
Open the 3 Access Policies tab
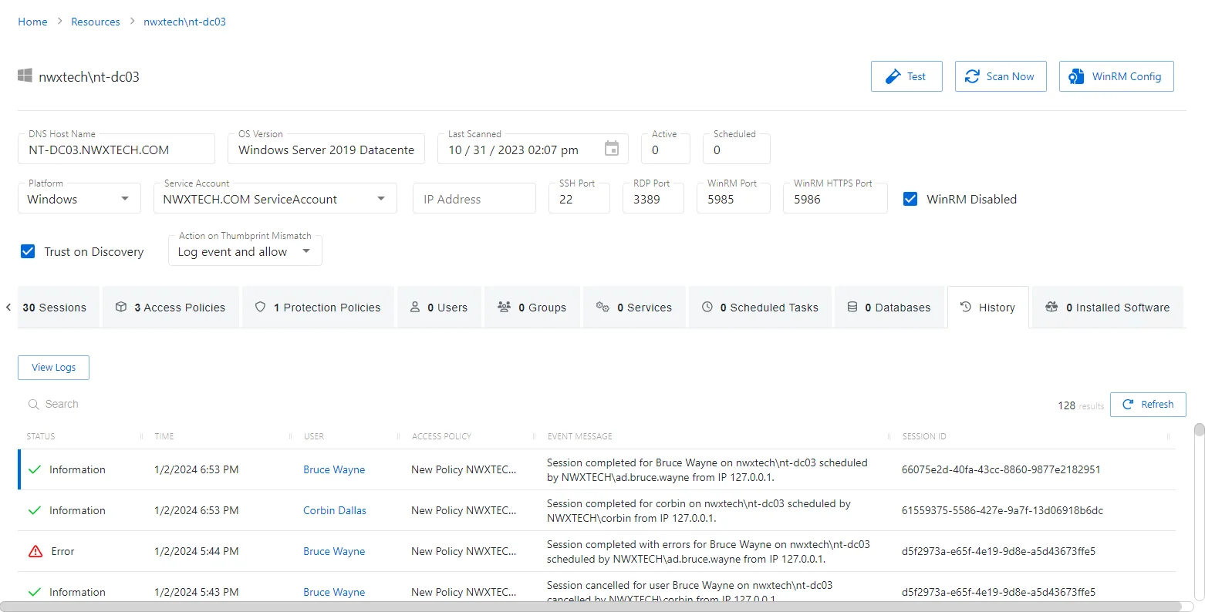(x=170, y=308)
